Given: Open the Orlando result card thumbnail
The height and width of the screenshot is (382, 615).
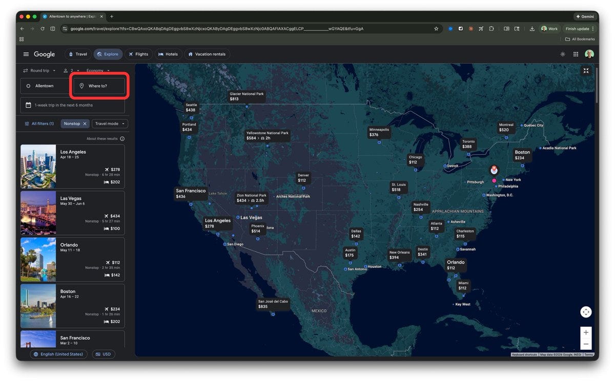Looking at the screenshot, I should tap(38, 260).
